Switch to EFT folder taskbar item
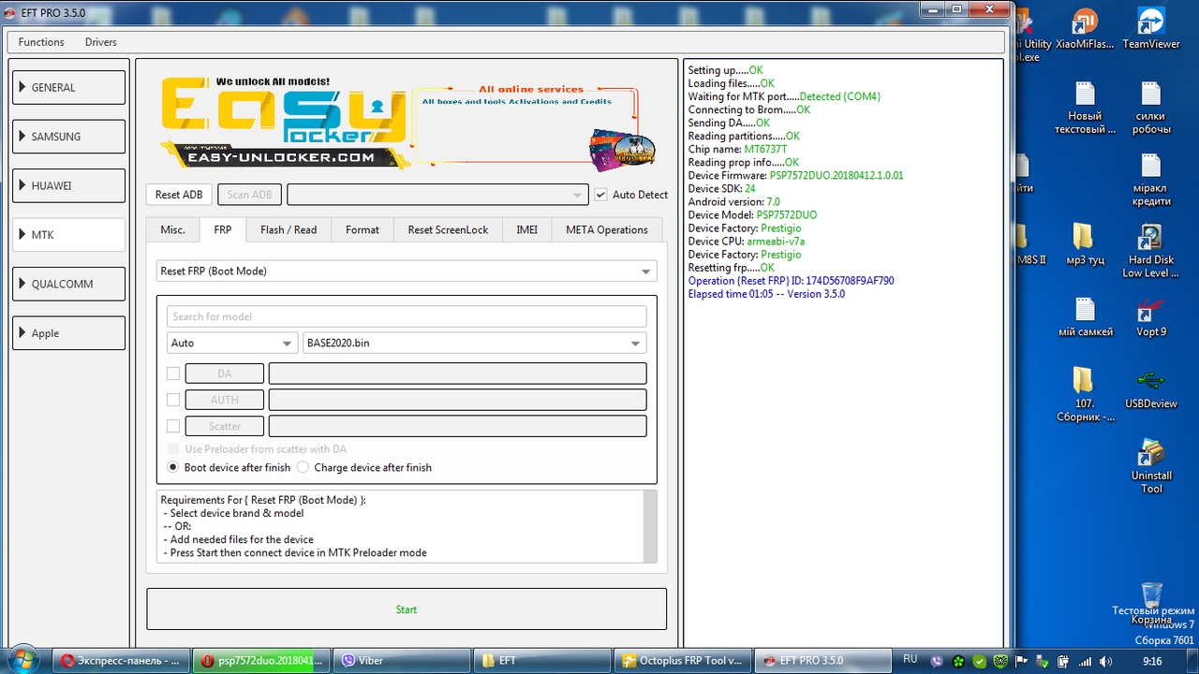1199x674 pixels. 543,660
